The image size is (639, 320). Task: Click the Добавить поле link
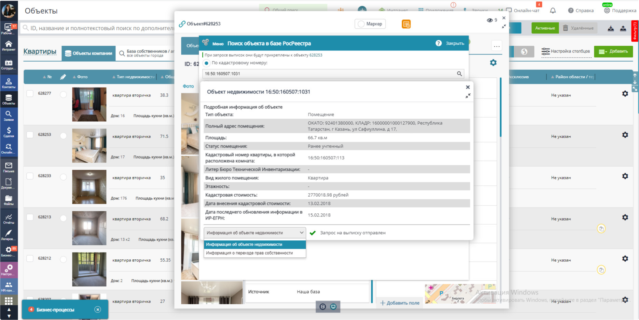click(x=400, y=303)
